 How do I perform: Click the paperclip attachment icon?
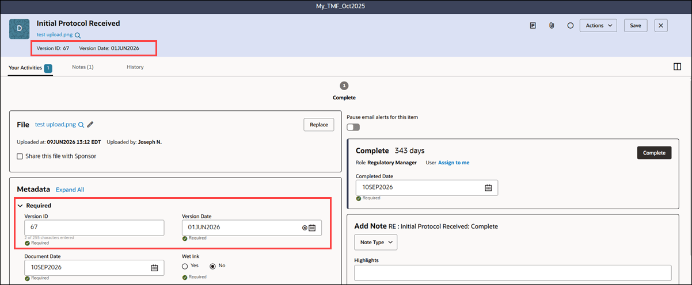(x=551, y=26)
